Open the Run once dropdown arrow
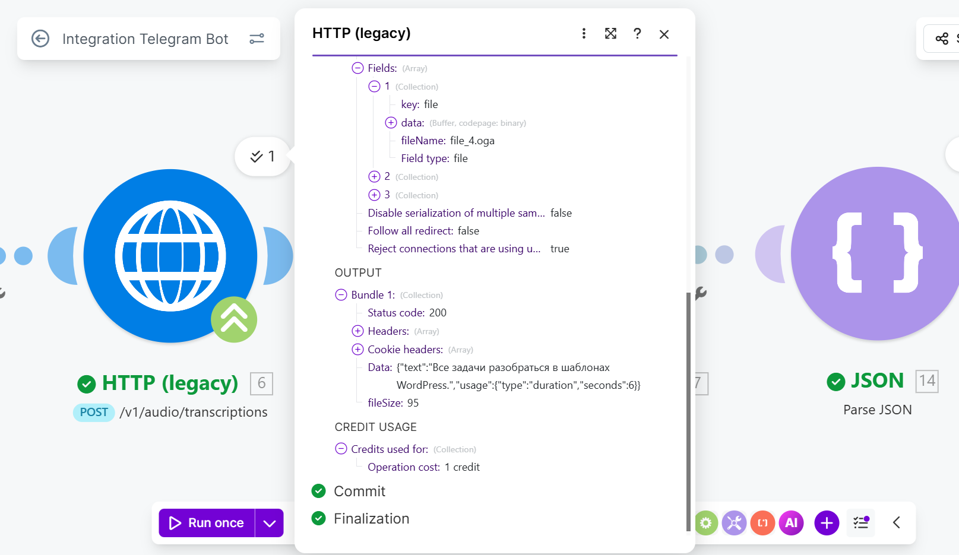 click(270, 523)
